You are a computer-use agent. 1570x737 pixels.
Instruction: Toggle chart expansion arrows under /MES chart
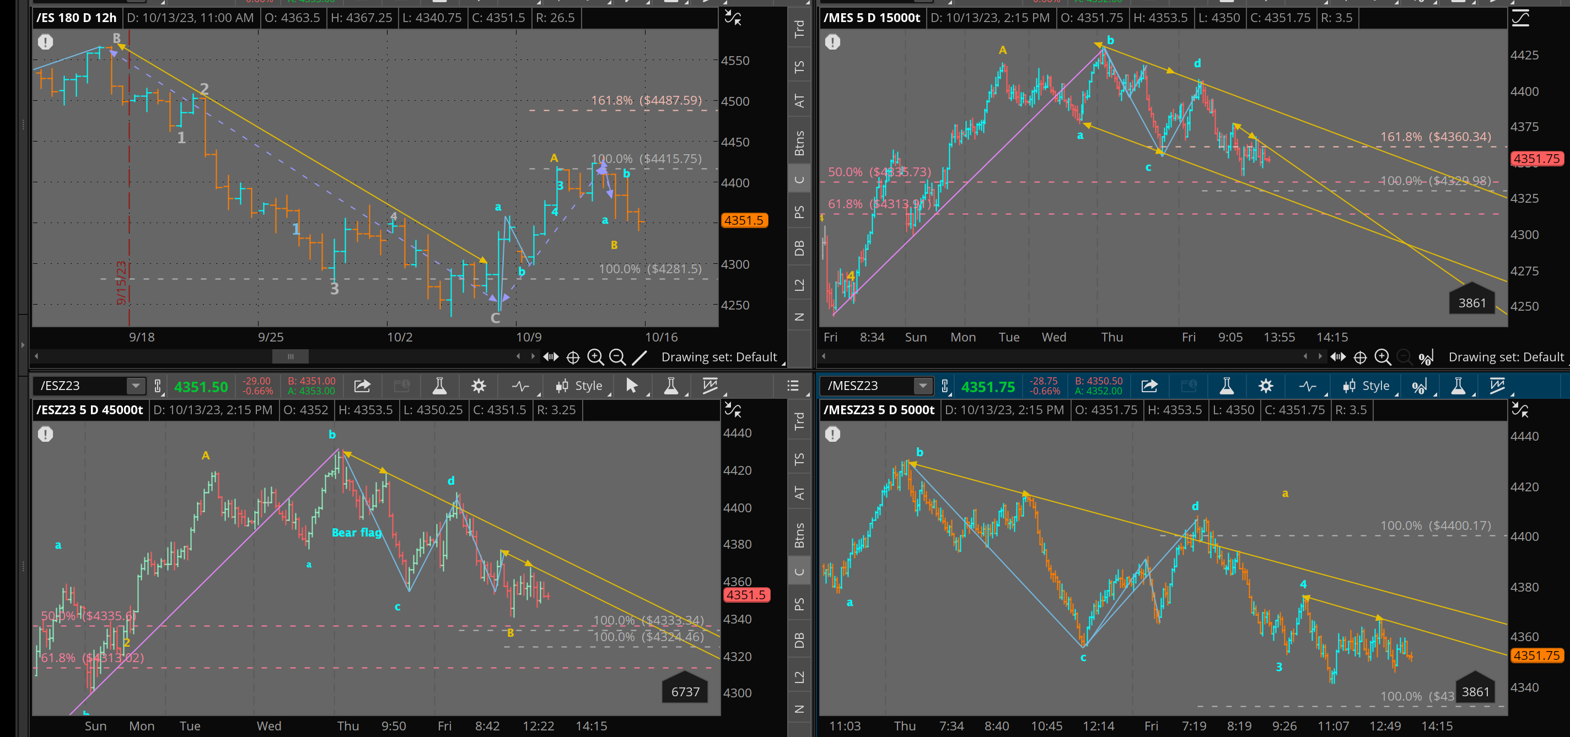[x=1337, y=357]
